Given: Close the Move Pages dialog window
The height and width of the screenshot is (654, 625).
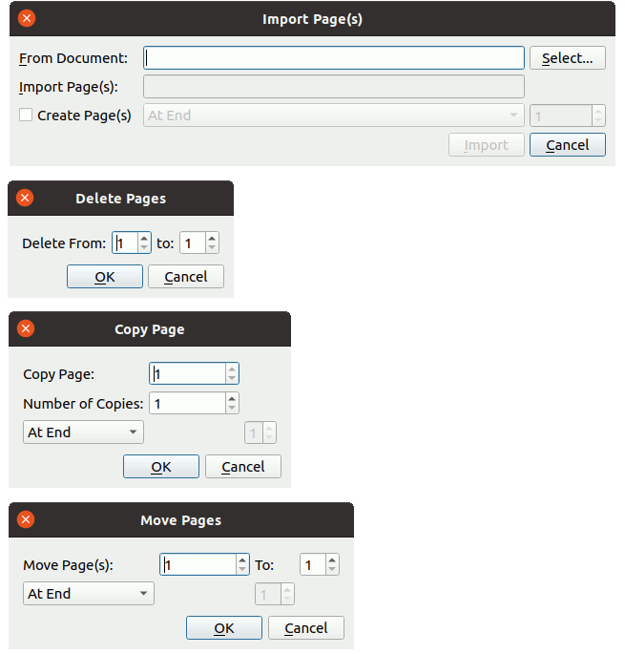Looking at the screenshot, I should (x=26, y=520).
